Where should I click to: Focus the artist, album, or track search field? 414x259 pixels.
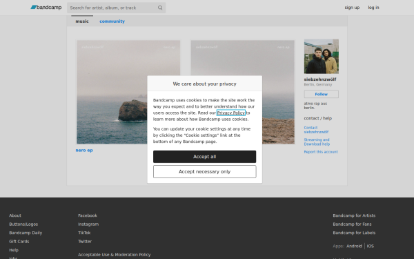[116, 8]
